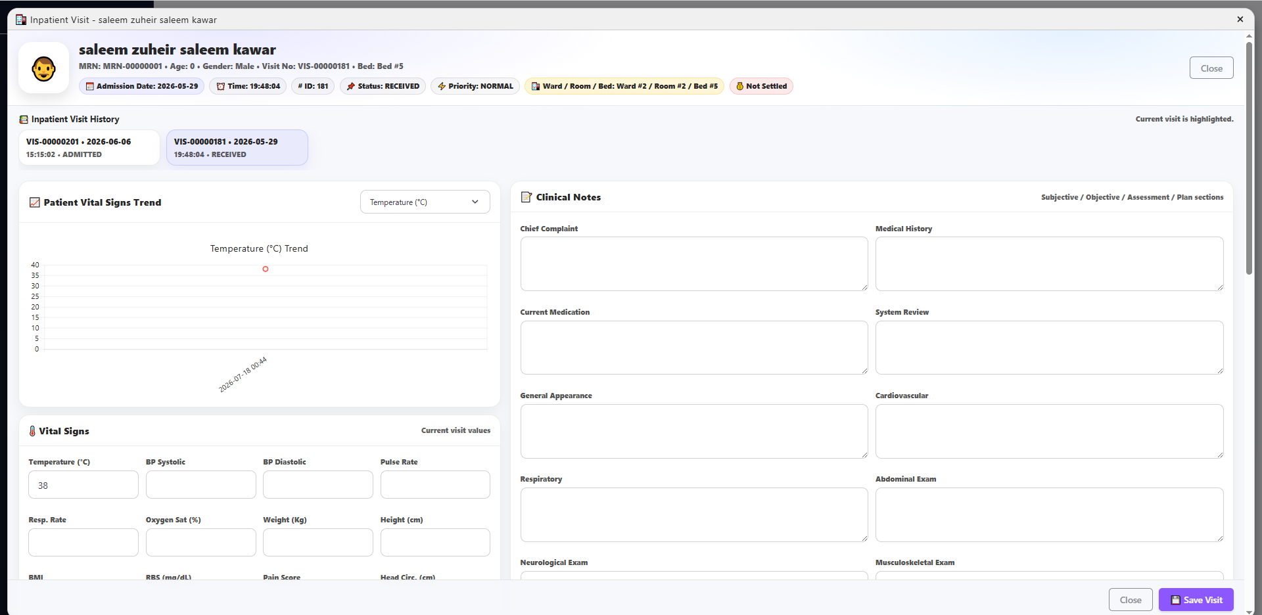1262x615 pixels.
Task: Focus the BP Diastolic input field
Action: point(318,485)
